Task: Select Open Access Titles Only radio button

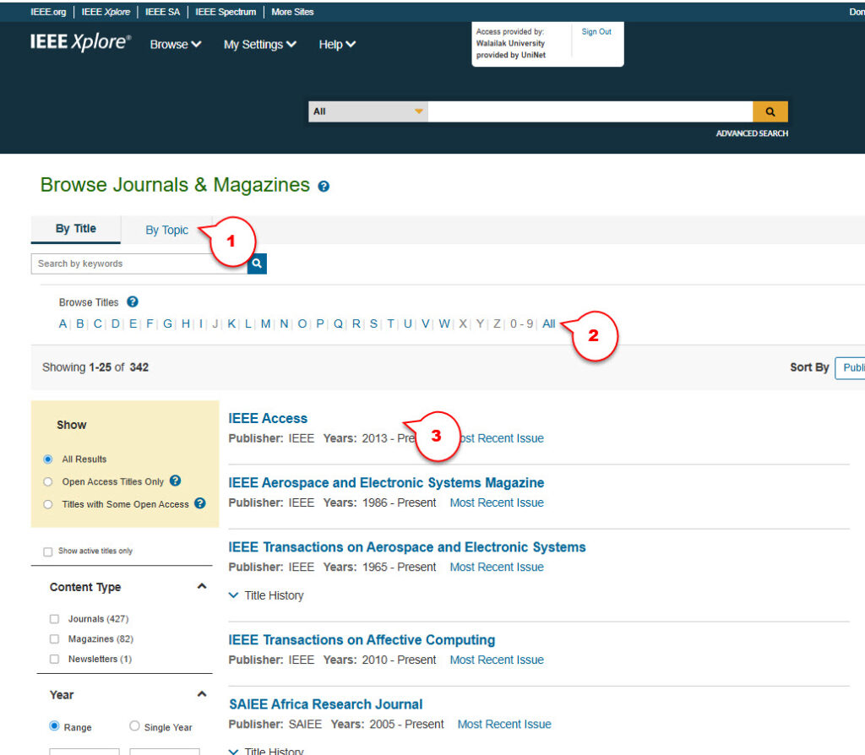Action: [48, 482]
